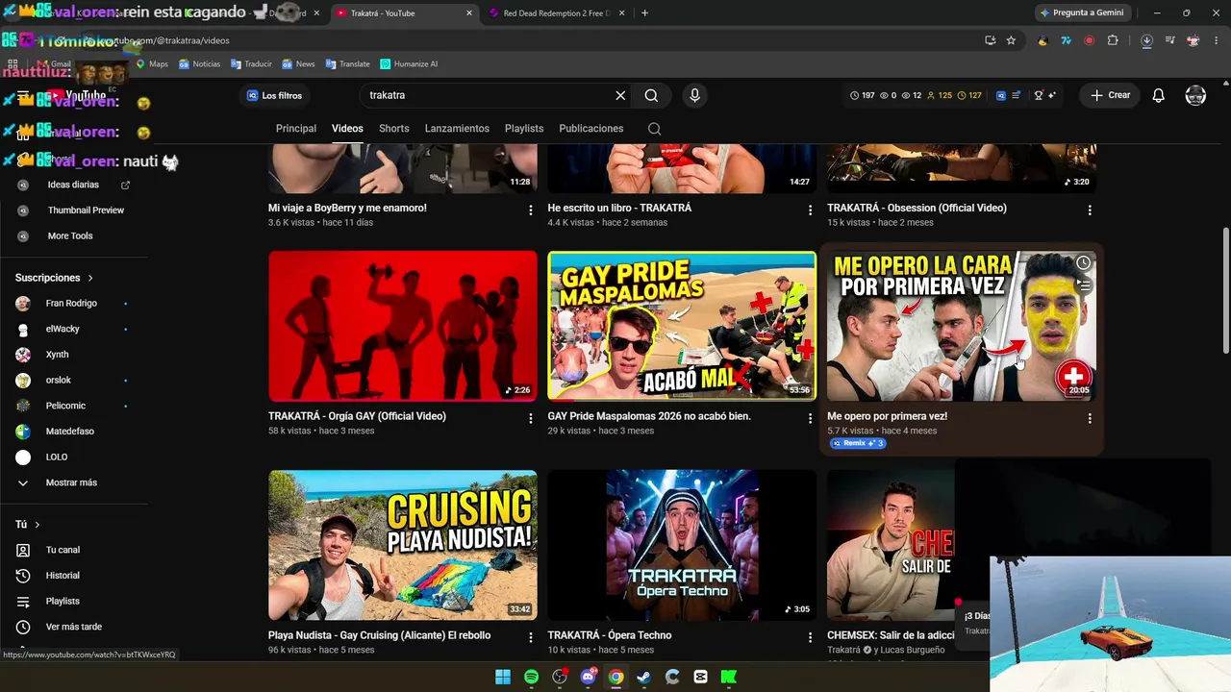Click the Remix badge under Me opero video

pos(858,443)
